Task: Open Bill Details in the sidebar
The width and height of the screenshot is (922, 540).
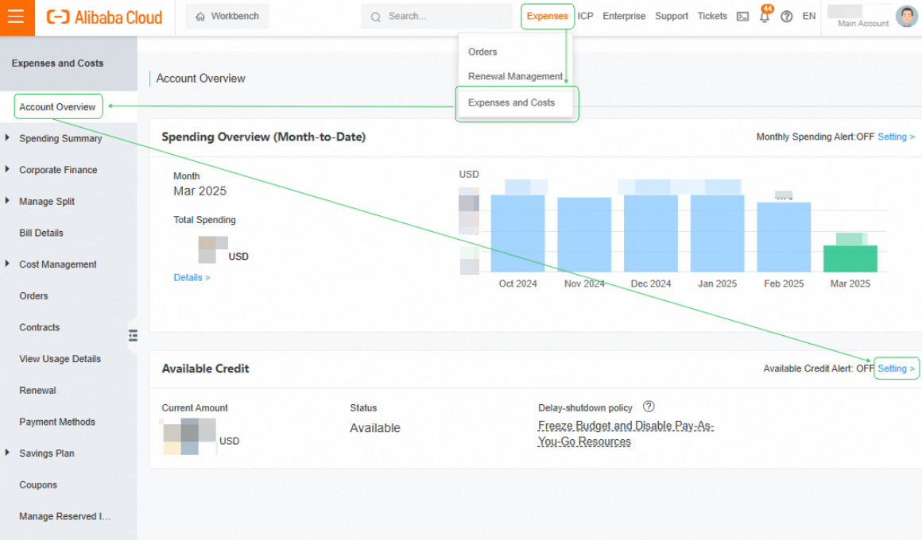Action: click(41, 233)
